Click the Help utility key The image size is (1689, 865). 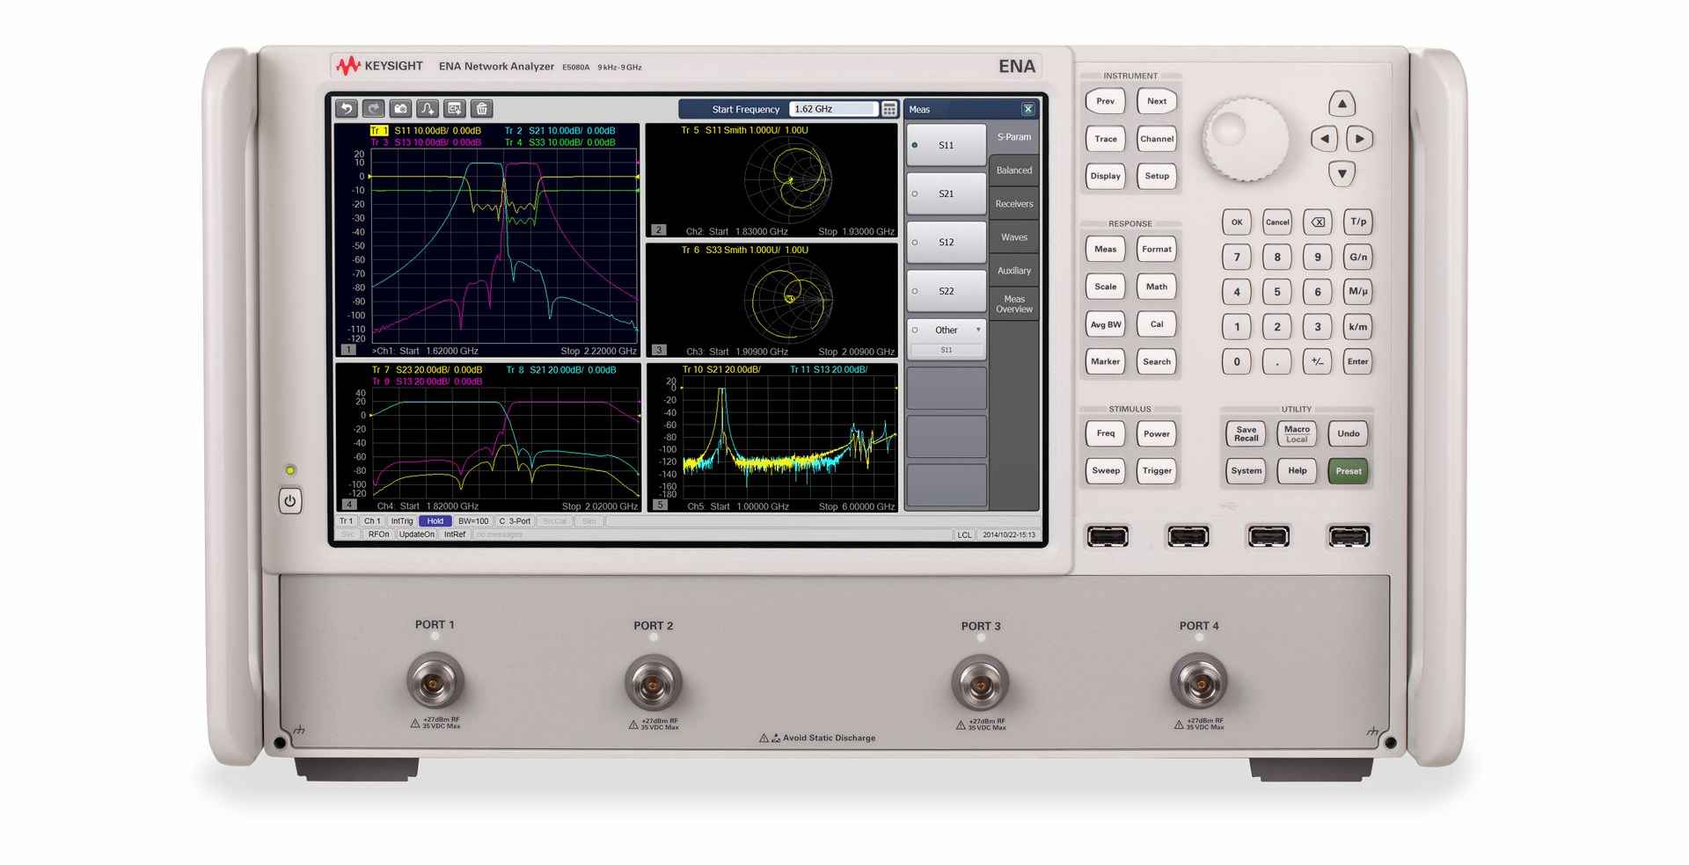1298,471
